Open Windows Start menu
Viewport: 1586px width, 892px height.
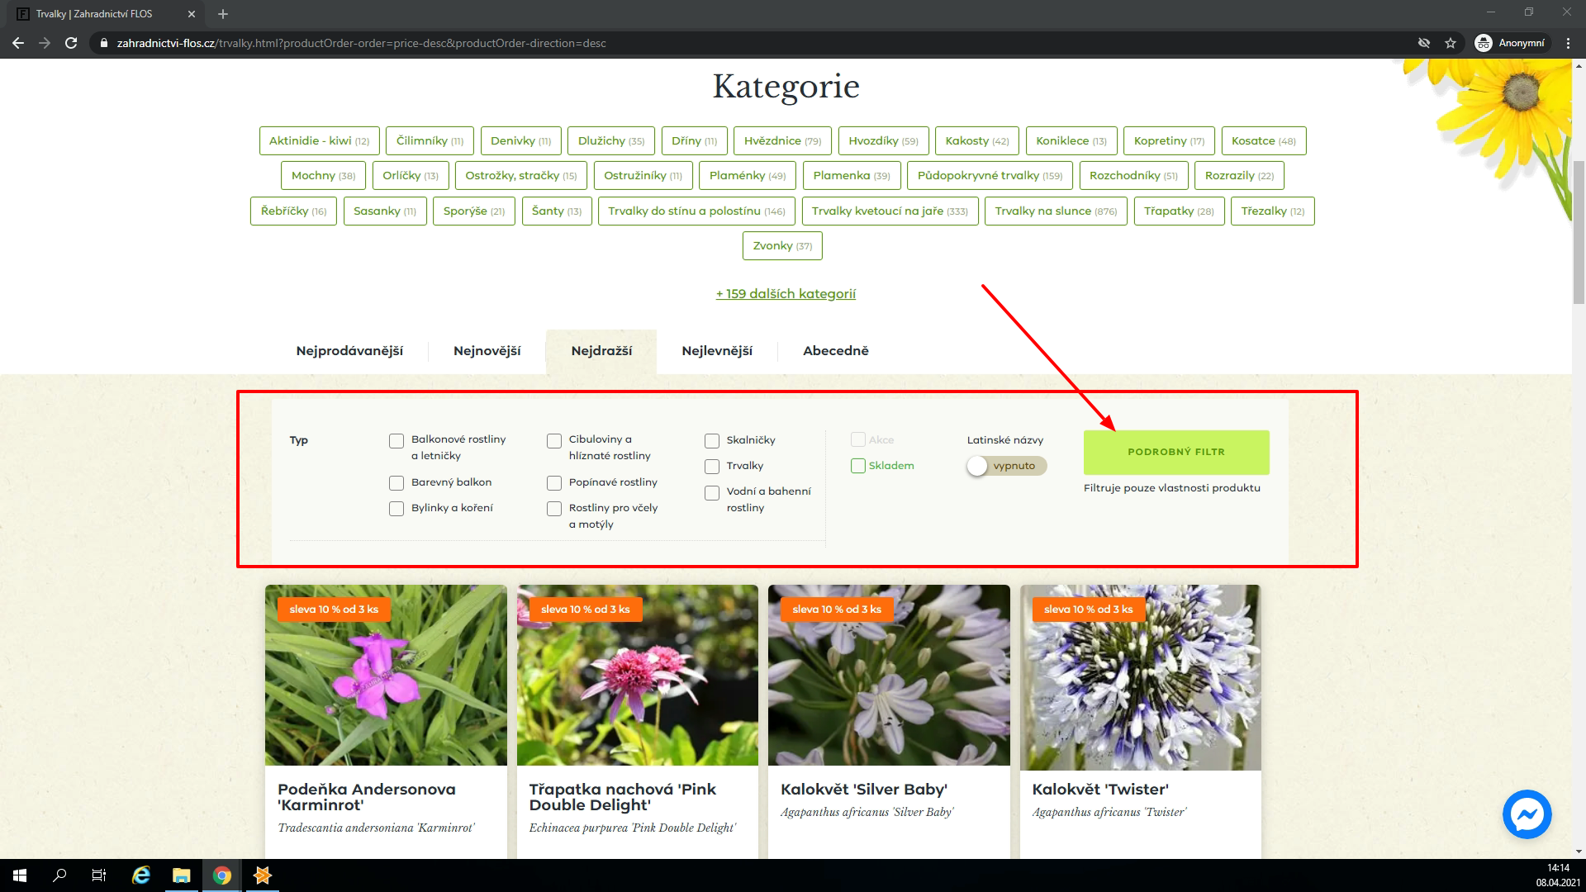pyautogui.click(x=20, y=875)
